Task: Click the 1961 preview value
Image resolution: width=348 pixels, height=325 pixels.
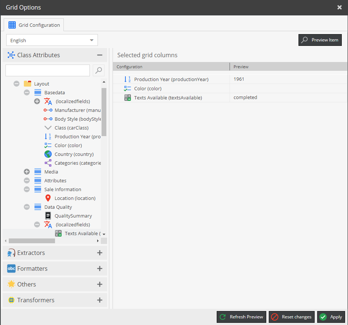Action: click(x=239, y=79)
